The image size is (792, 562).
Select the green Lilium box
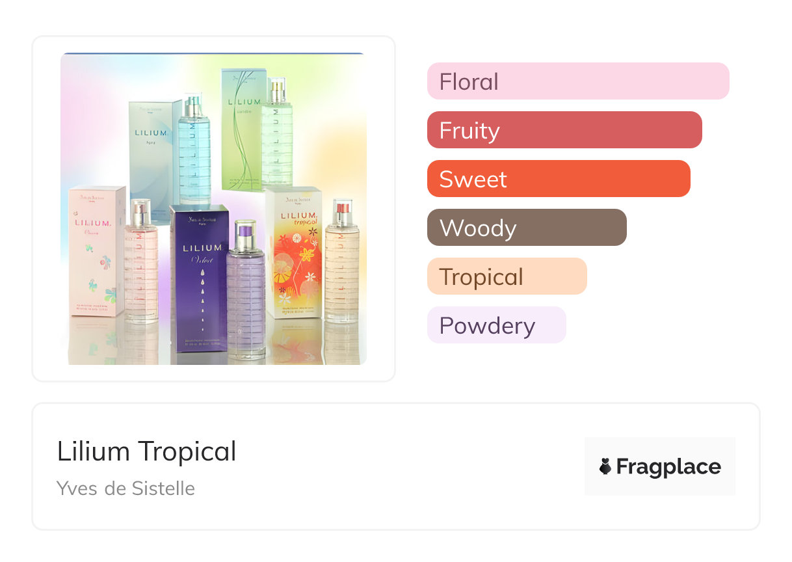pos(241,130)
